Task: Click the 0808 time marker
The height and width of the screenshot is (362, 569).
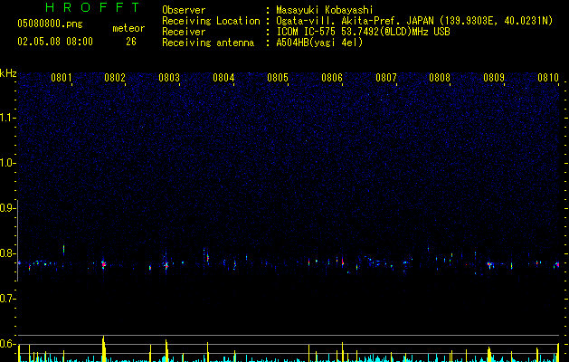Action: tap(440, 78)
